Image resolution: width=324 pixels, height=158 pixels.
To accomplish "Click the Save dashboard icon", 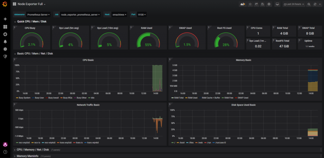I will [263, 4].
